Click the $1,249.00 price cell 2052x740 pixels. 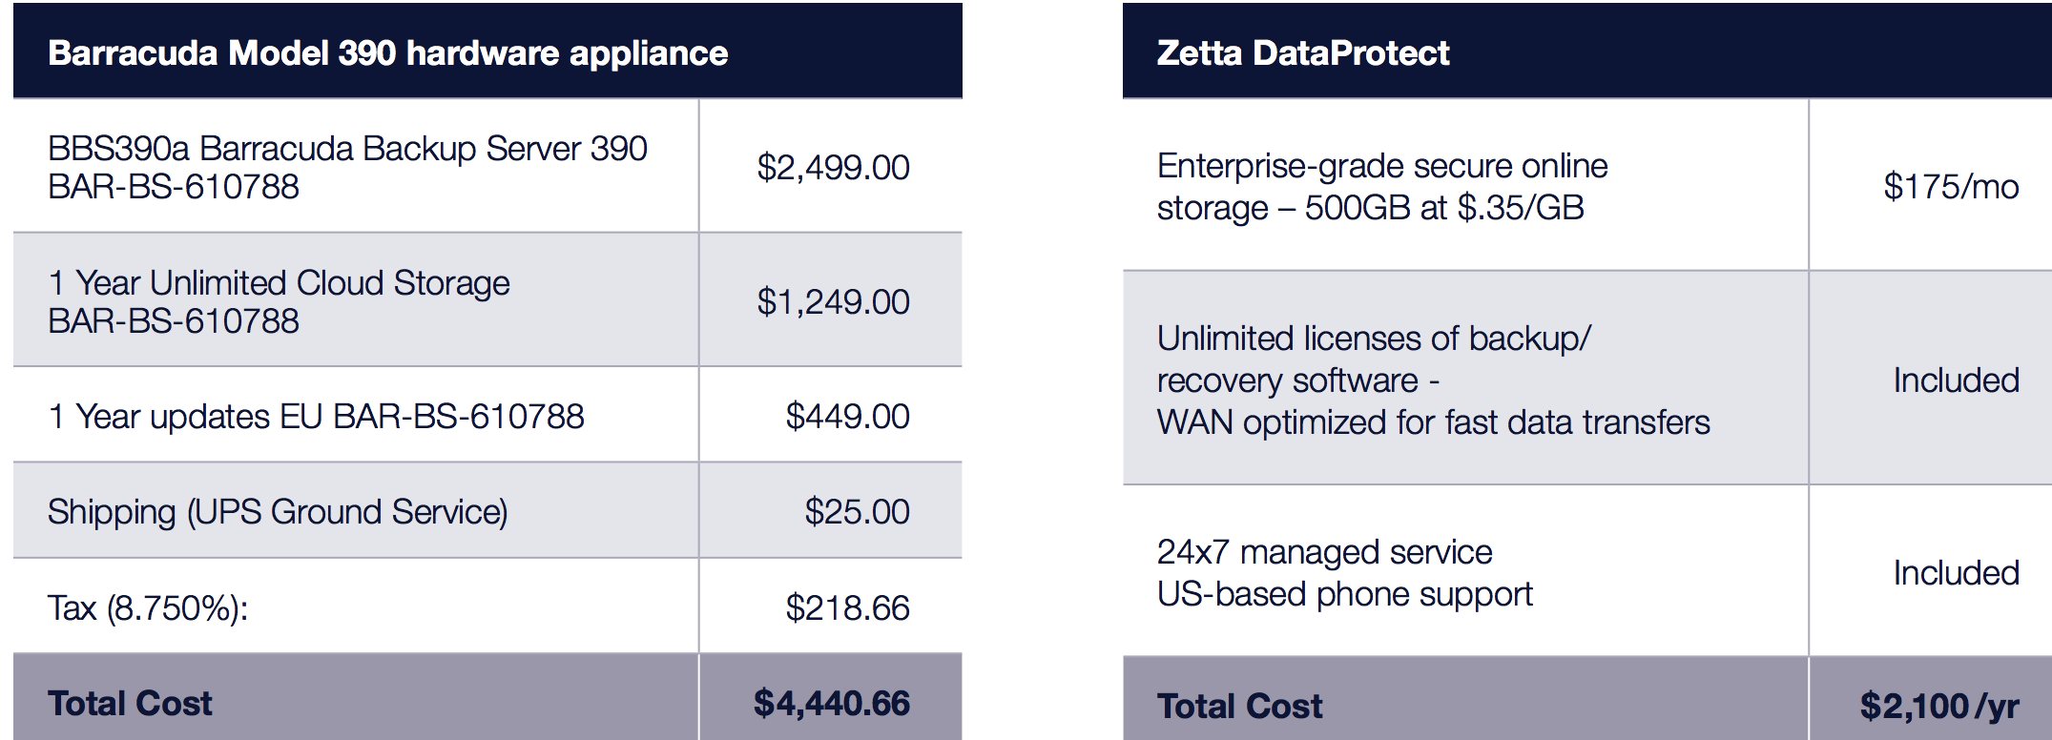pyautogui.click(x=833, y=302)
